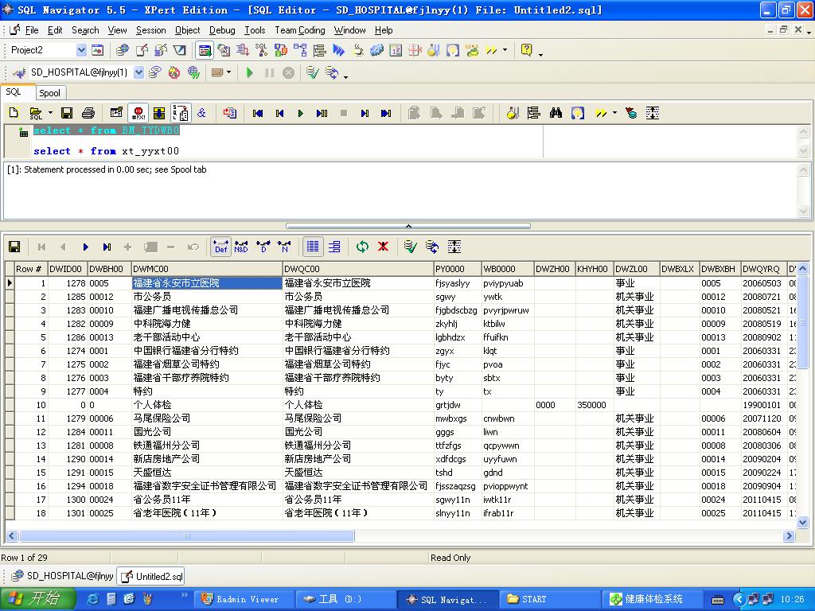Switch results to grid view

313,247
